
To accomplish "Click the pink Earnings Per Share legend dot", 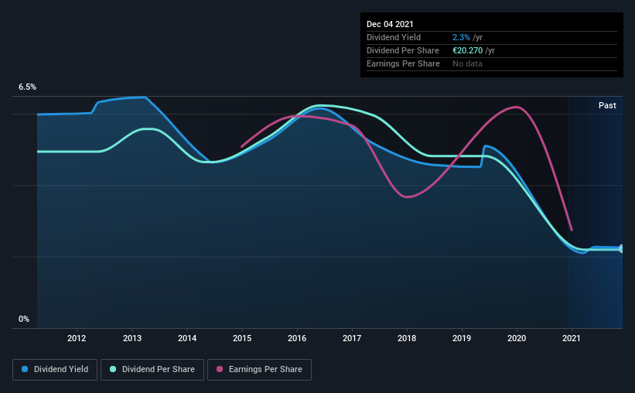I will click(220, 369).
